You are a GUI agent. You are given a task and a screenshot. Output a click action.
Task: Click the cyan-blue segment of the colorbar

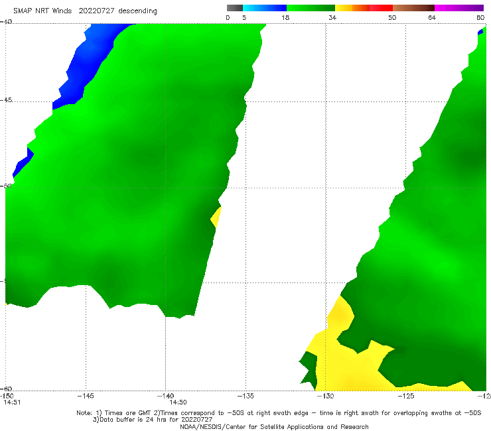pos(265,8)
